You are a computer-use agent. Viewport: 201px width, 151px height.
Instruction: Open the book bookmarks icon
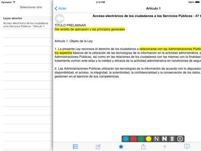187,146
